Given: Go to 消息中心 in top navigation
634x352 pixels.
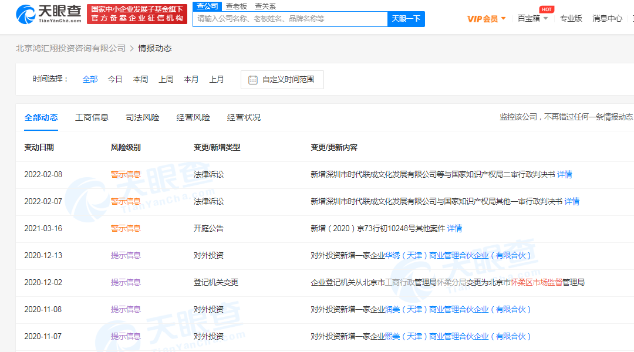Looking at the screenshot, I should point(607,19).
